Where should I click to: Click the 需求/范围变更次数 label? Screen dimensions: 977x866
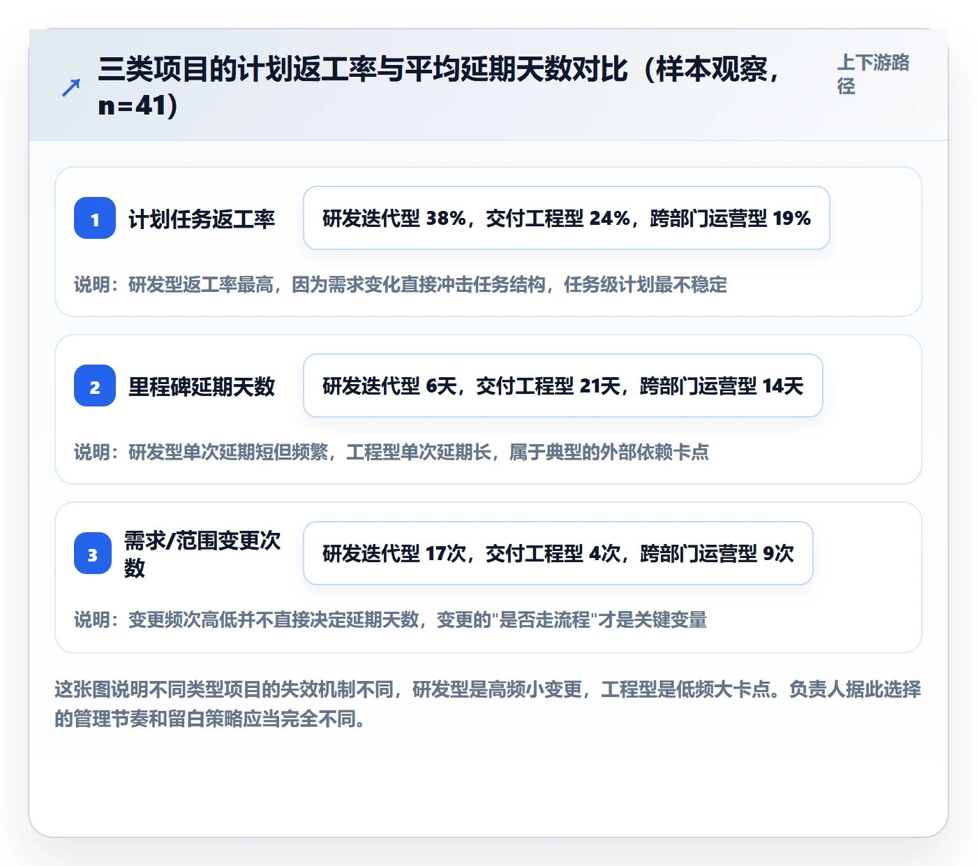(202, 553)
